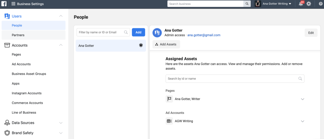Screen dimensions: 324x139
Task: Click the AGW Writing ad account icon
Action: (169, 121)
